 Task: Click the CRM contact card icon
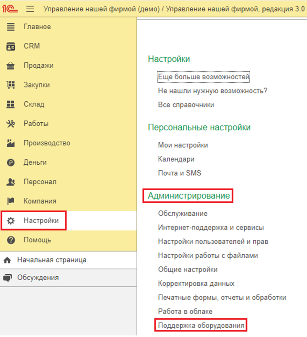point(11,46)
